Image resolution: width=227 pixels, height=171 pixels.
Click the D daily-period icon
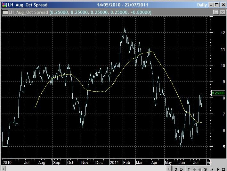[x=182, y=169]
